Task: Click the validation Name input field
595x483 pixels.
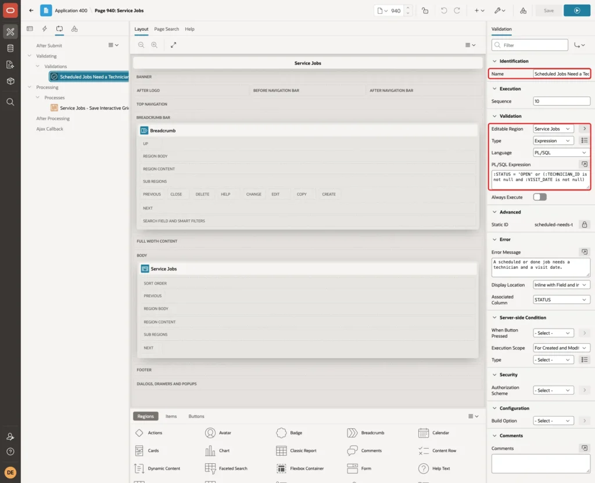Action: tap(562, 74)
